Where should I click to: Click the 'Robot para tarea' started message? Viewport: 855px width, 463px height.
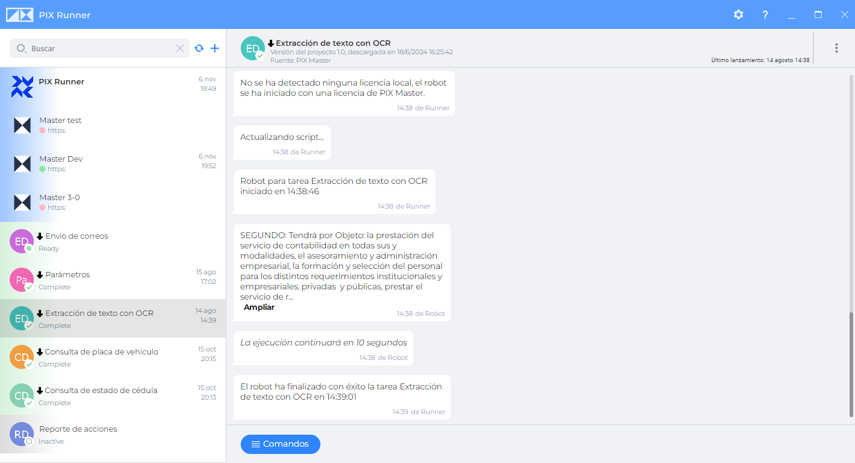click(334, 192)
